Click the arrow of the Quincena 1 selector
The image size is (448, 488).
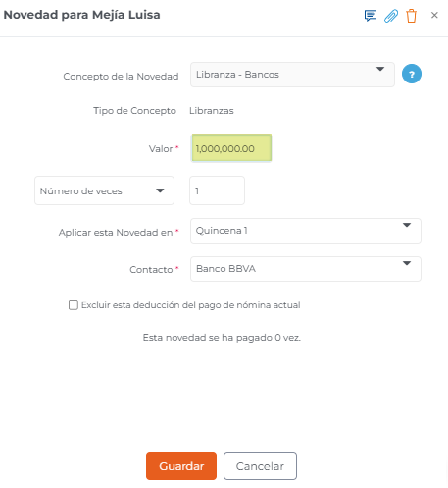click(x=407, y=225)
